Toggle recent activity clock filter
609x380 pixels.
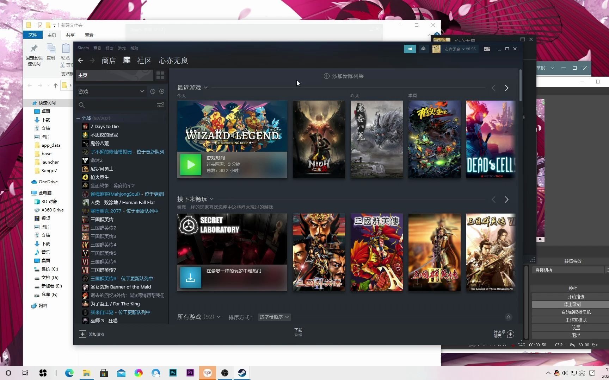[153, 91]
